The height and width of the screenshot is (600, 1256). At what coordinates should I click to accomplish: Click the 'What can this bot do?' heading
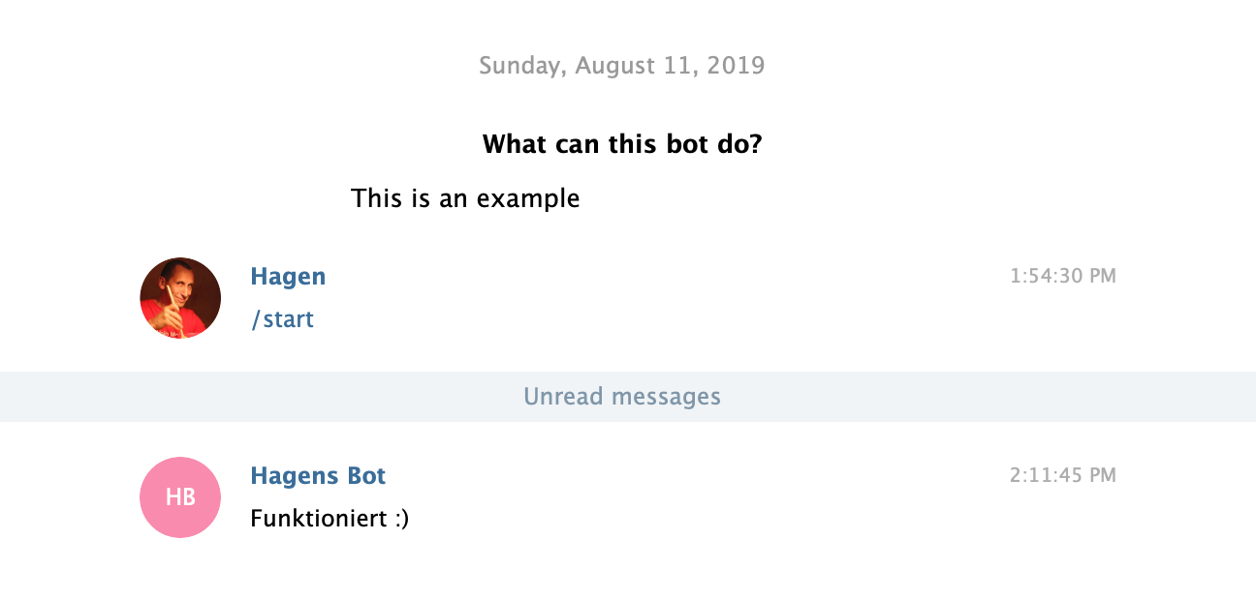(x=622, y=145)
